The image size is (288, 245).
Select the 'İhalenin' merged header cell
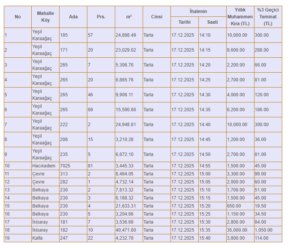[x=198, y=11]
